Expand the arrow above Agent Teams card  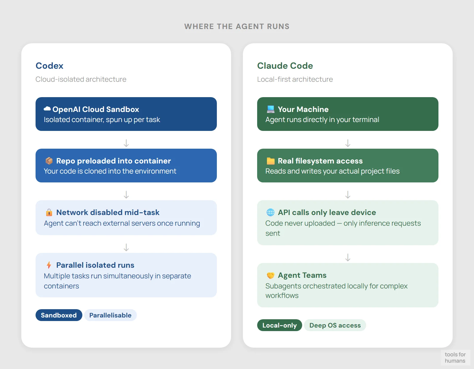(348, 257)
